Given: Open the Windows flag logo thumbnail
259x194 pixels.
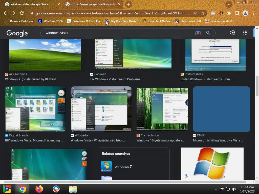Looking at the screenshot, I should pos(212,164).
